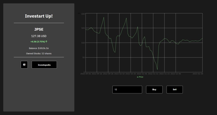217x115 pixels.
Task: Click the Investart Up! title
Action: pos(39,16)
